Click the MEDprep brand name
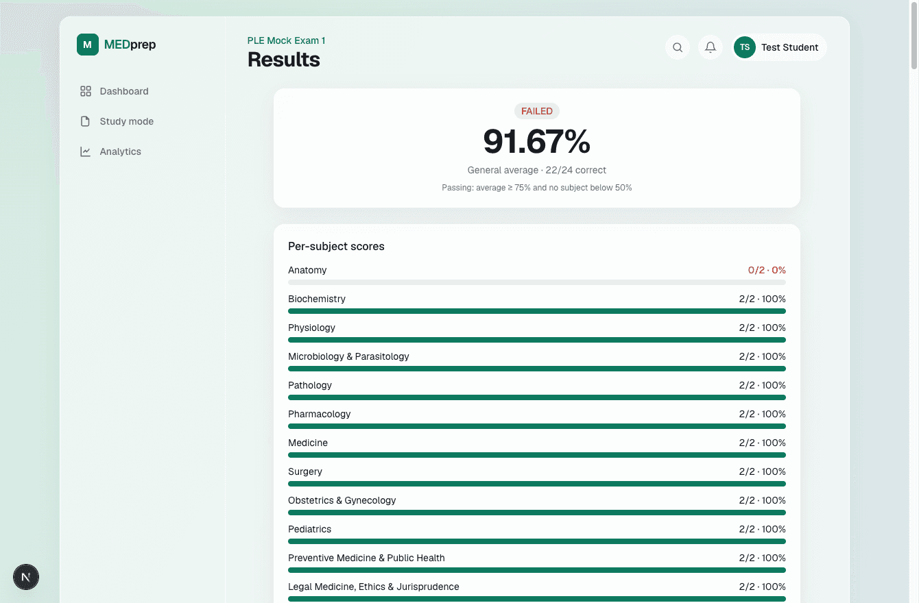The image size is (919, 603). [x=130, y=45]
